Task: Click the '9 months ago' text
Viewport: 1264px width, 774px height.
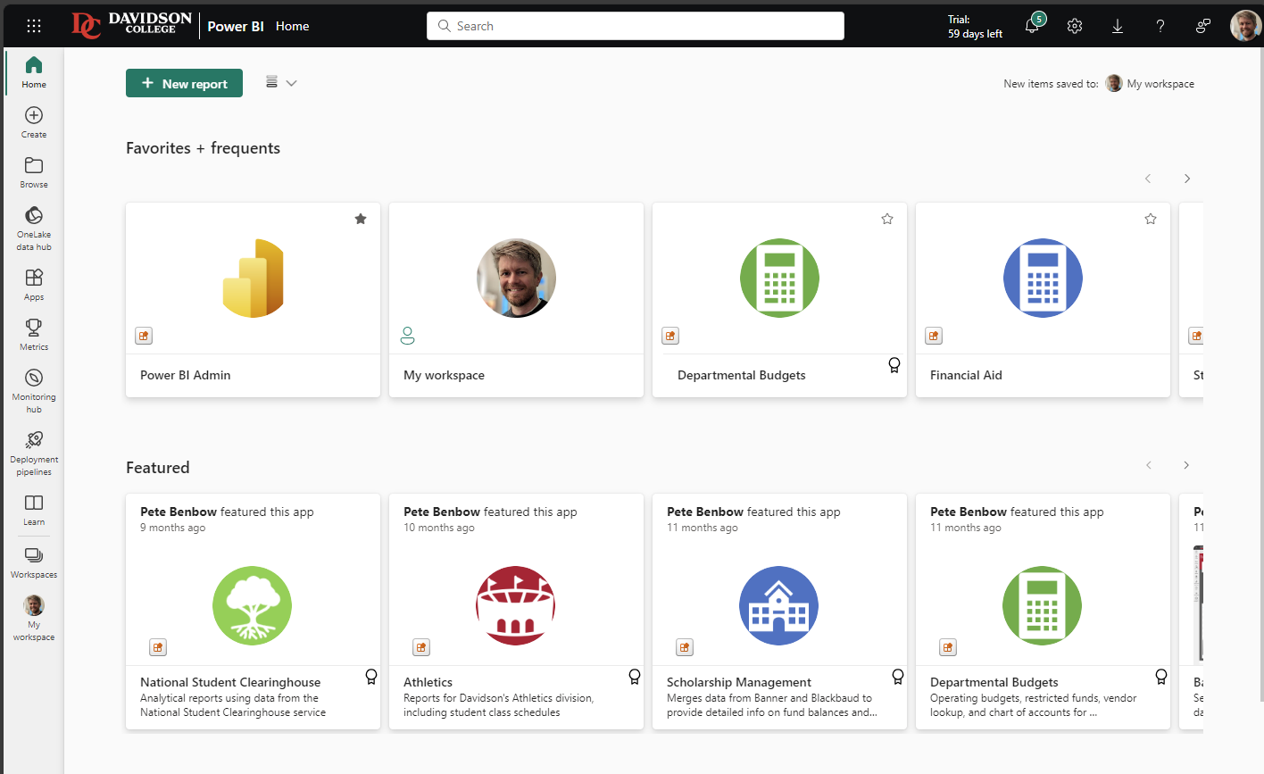Action: (x=172, y=528)
